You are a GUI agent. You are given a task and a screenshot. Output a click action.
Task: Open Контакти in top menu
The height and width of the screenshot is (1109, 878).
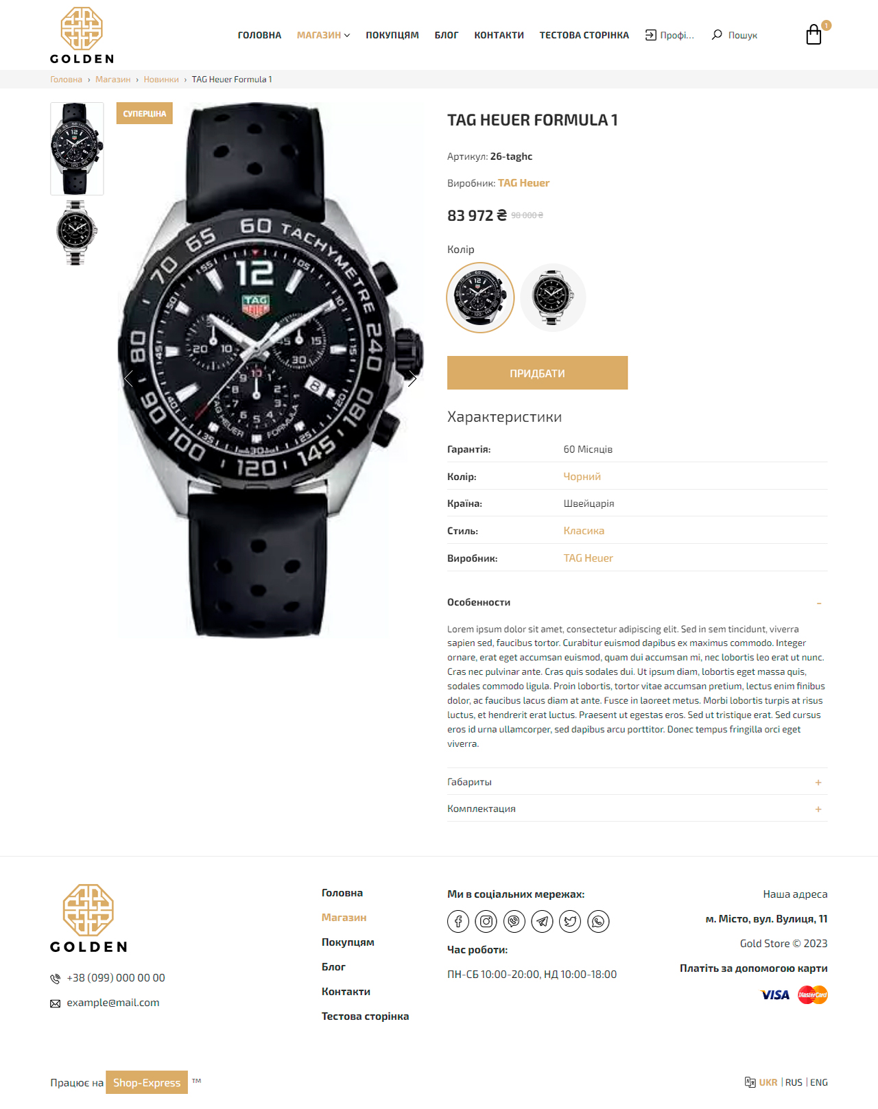coord(499,35)
